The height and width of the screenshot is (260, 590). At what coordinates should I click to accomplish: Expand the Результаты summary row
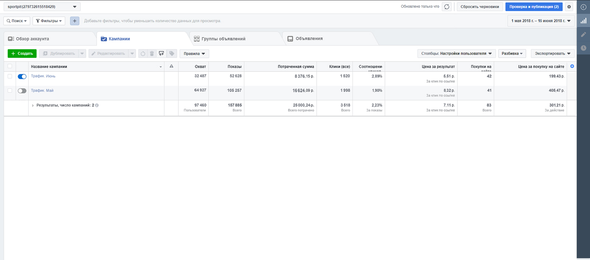pyautogui.click(x=33, y=105)
